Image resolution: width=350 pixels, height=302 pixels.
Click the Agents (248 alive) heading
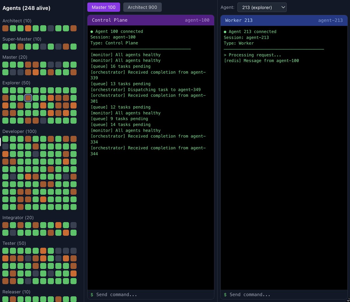(x=26, y=8)
